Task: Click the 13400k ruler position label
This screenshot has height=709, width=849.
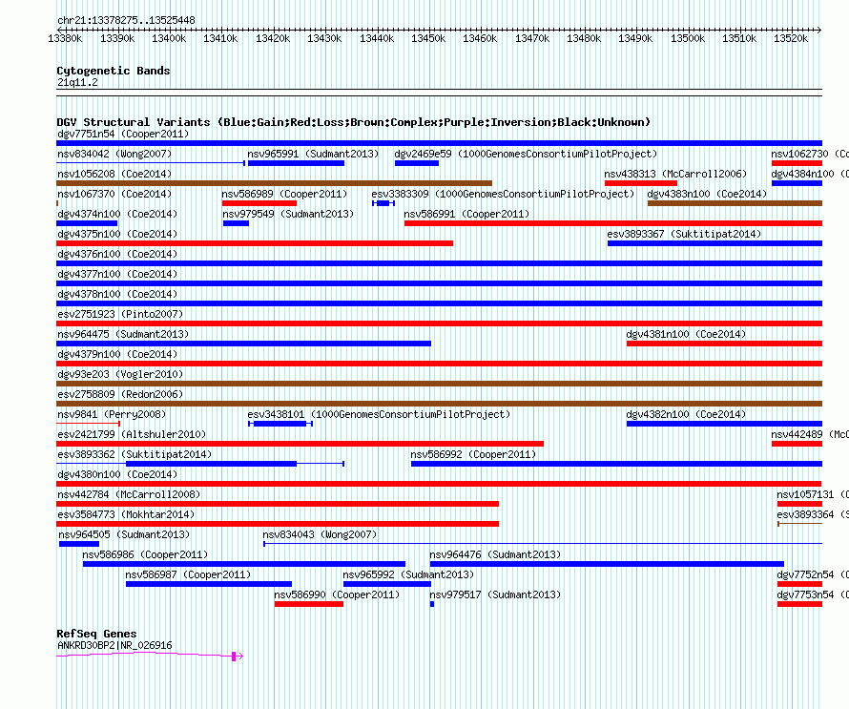Action: [169, 38]
